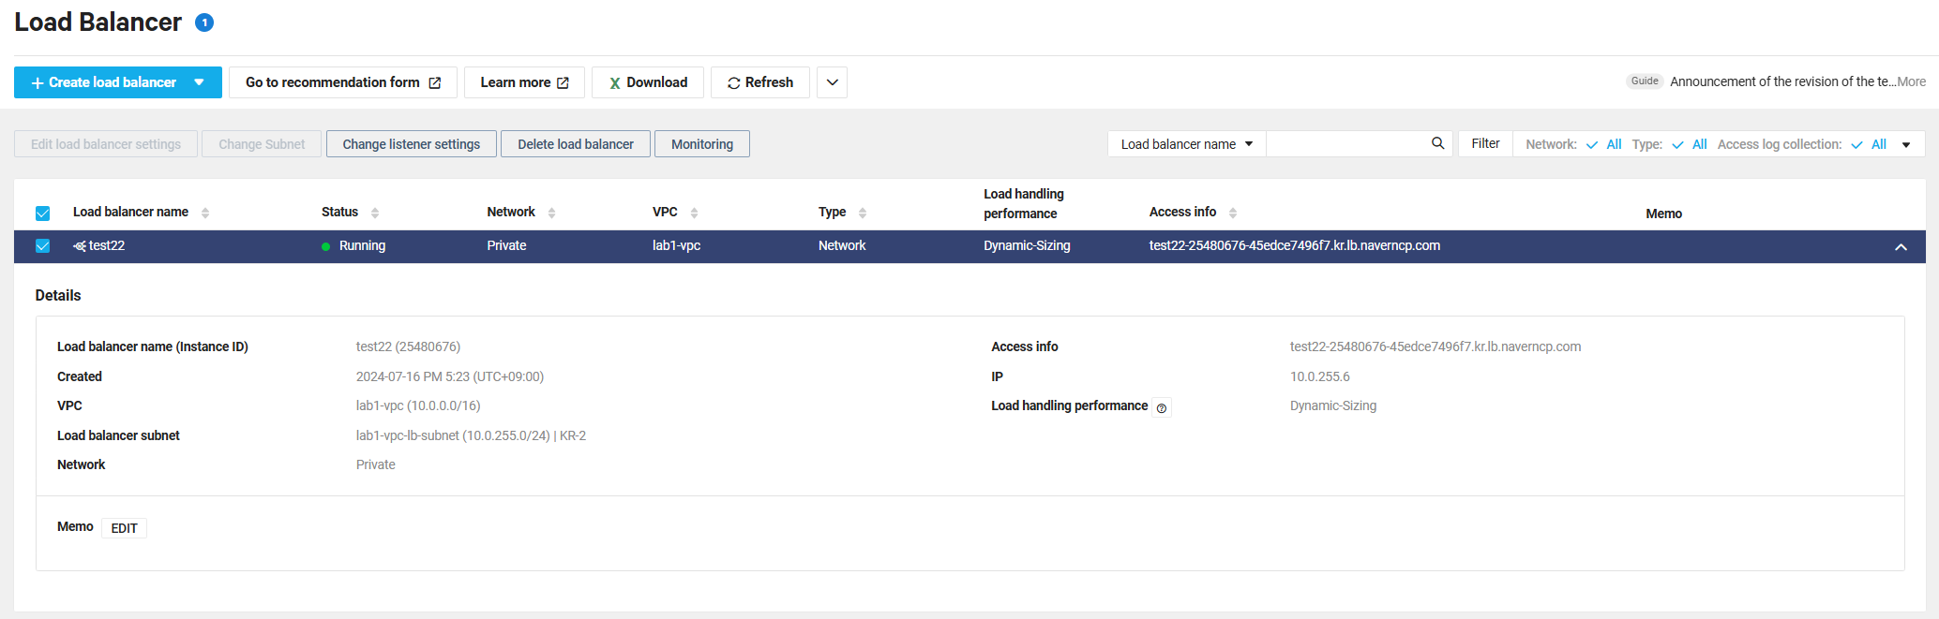Click the test22 load balancer type icon
1939x619 pixels.
point(80,246)
